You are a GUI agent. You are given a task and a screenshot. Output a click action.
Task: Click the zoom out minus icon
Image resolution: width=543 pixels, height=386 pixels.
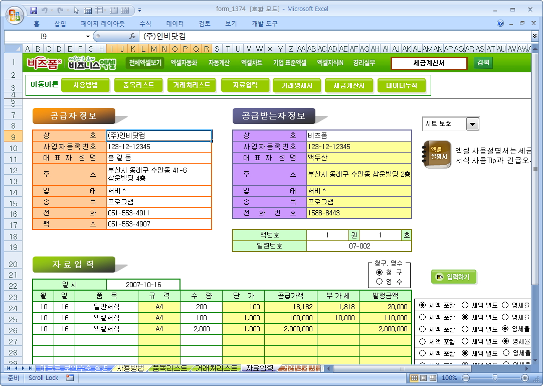click(x=466, y=378)
